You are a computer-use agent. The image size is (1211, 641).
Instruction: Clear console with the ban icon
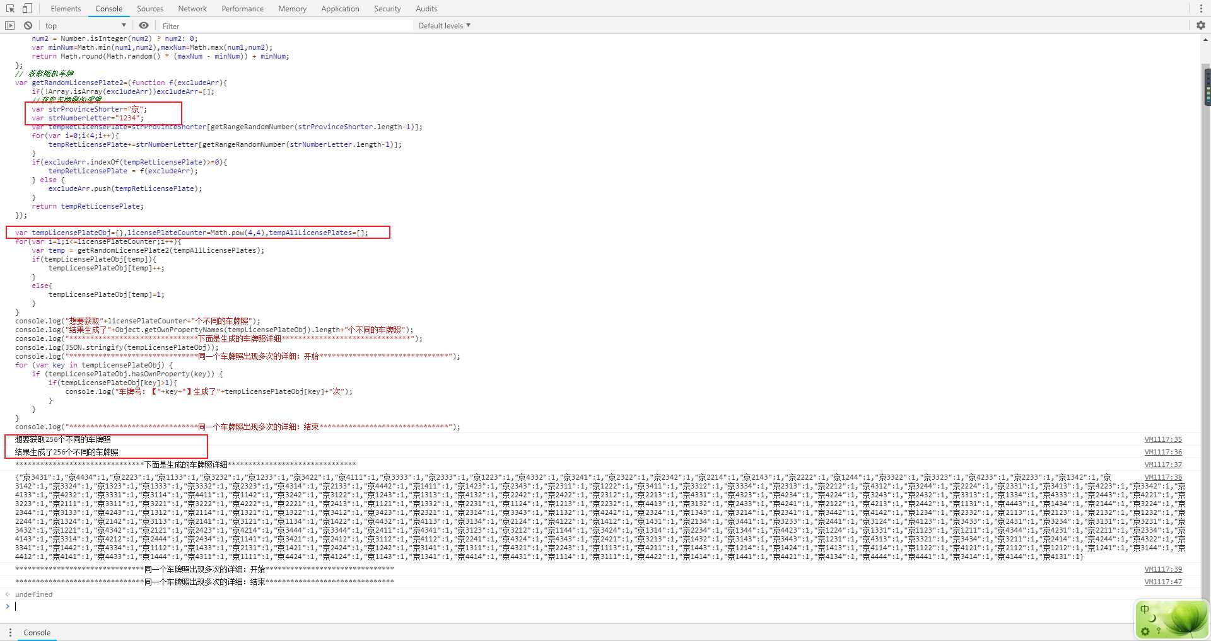coord(28,26)
